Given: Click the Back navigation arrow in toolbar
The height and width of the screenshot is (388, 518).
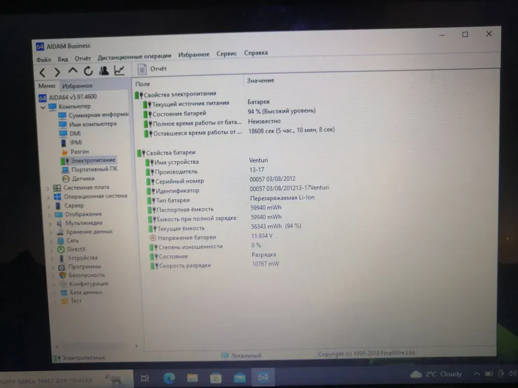Looking at the screenshot, I should coord(42,72).
